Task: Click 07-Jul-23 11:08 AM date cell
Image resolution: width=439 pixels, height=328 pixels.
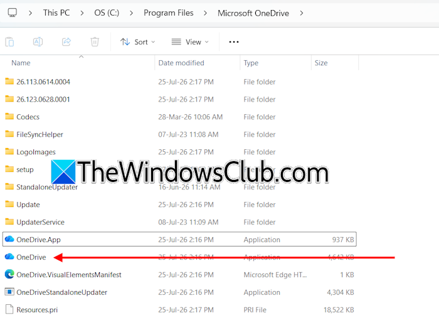Action: [x=188, y=135]
